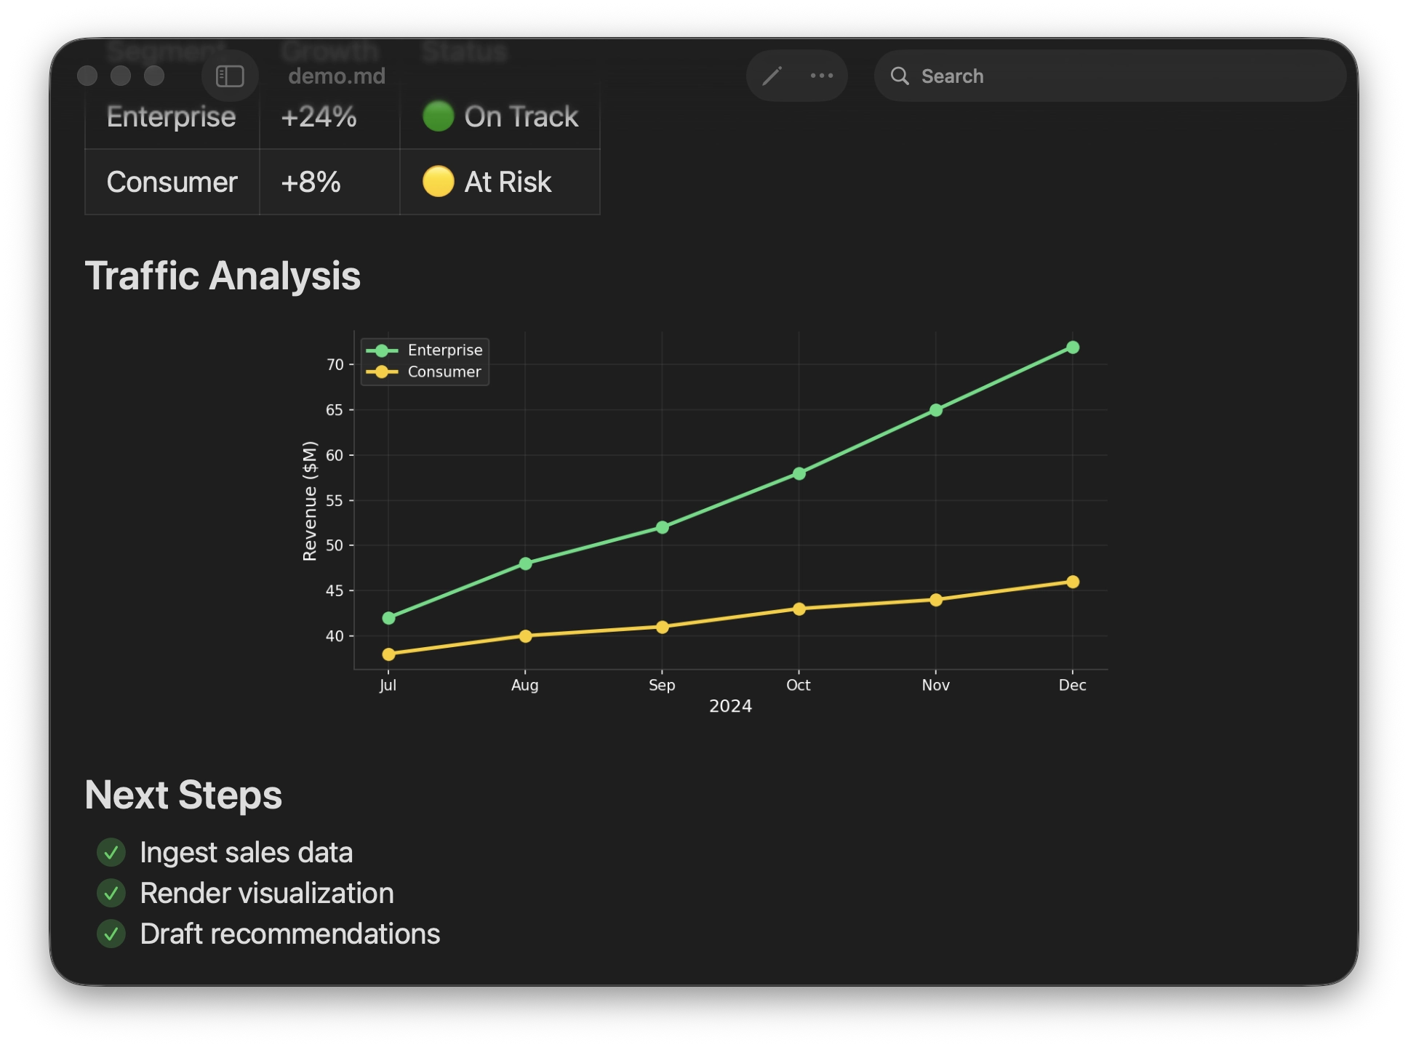
Task: Toggle the Draft recommendations checkbox
Action: click(x=111, y=934)
